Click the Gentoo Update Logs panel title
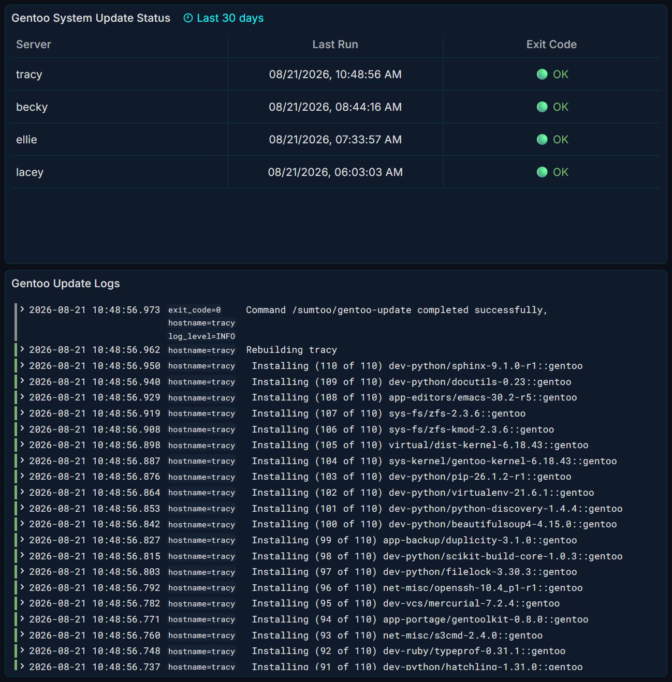672x682 pixels. coord(66,284)
